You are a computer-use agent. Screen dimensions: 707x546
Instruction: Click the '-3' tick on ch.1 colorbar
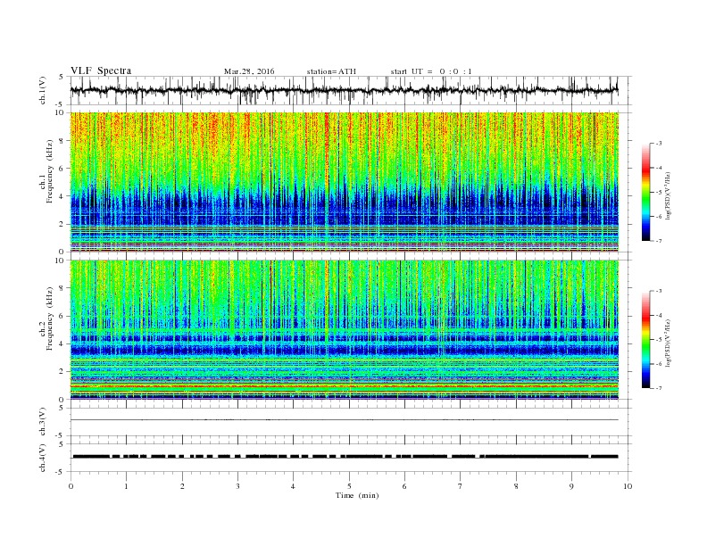(659, 144)
